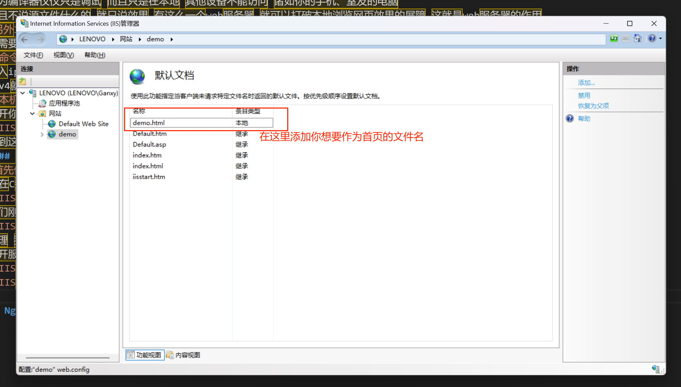Click the LENOVO server icon in tree

[x=33, y=93]
